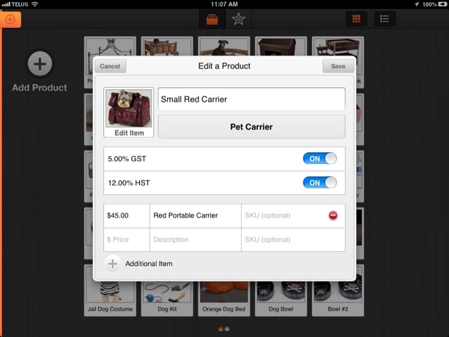Save the product changes

click(338, 66)
